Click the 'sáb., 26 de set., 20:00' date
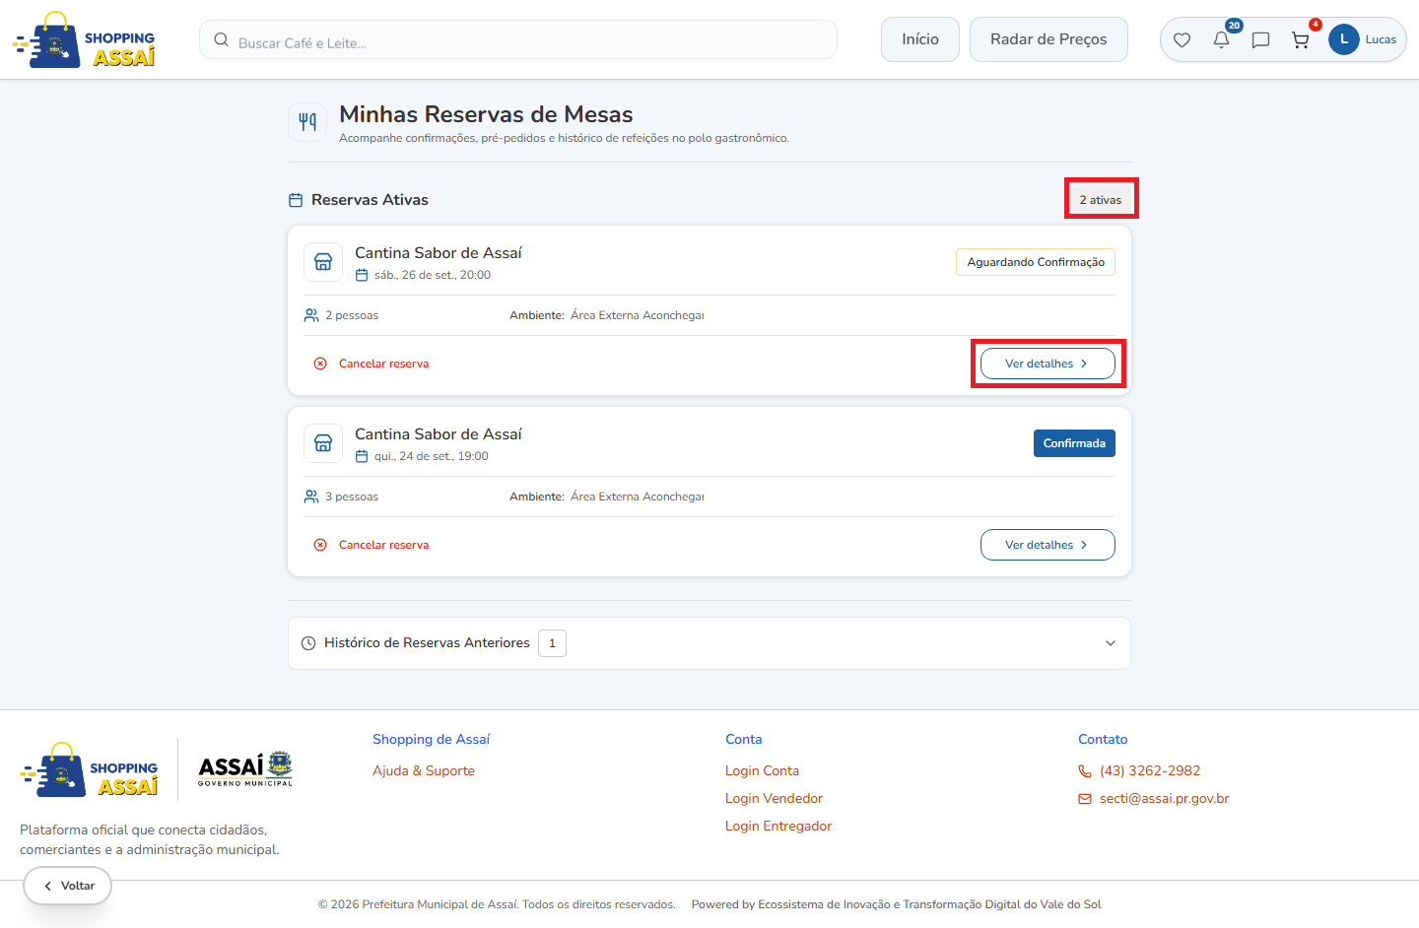The image size is (1419, 928). pyautogui.click(x=433, y=276)
